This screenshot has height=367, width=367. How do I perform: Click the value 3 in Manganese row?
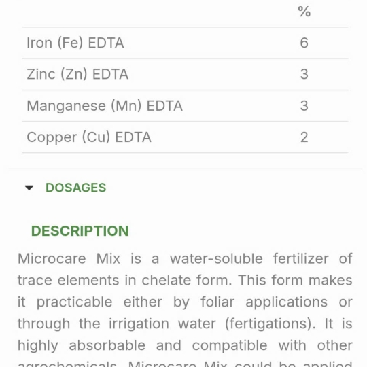point(304,105)
